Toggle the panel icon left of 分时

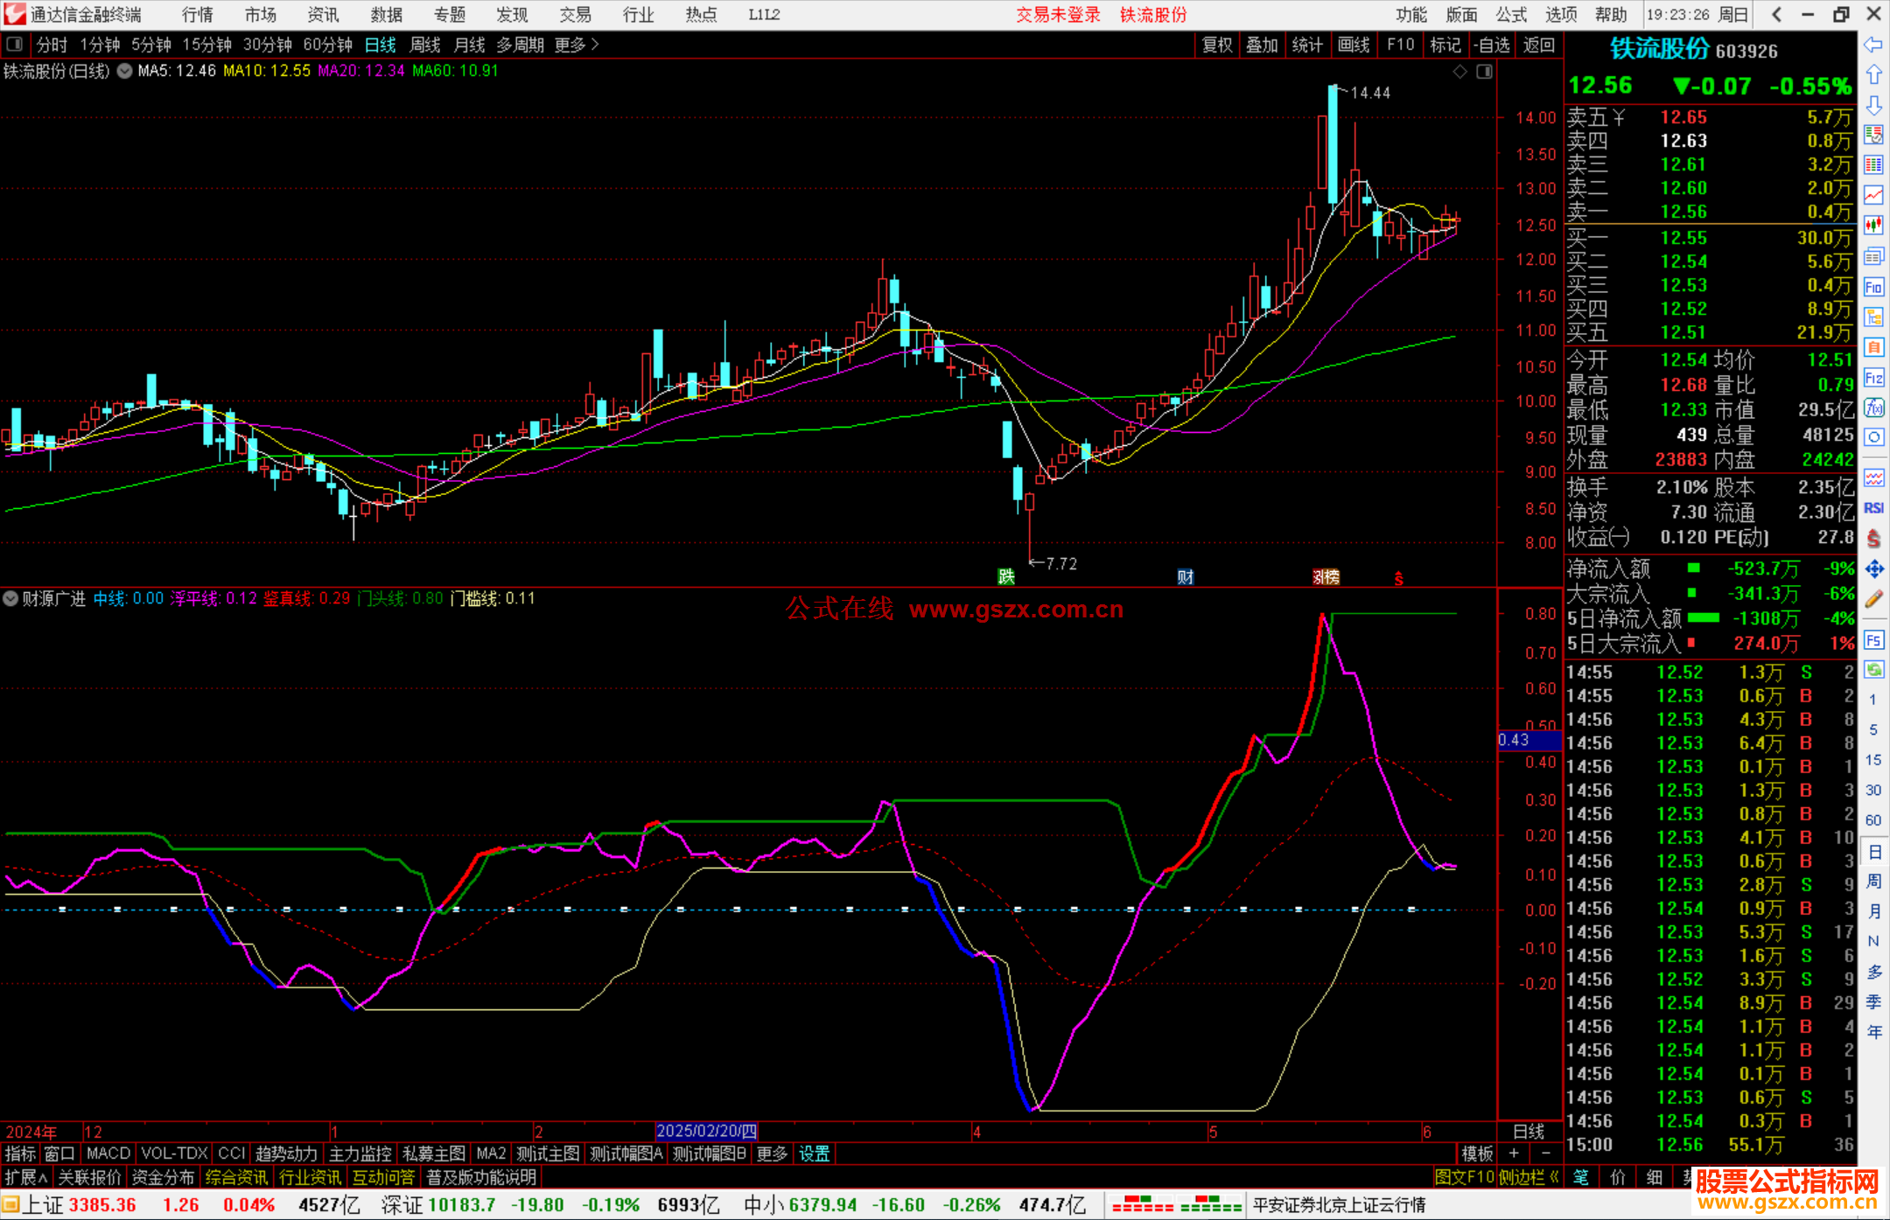(15, 44)
